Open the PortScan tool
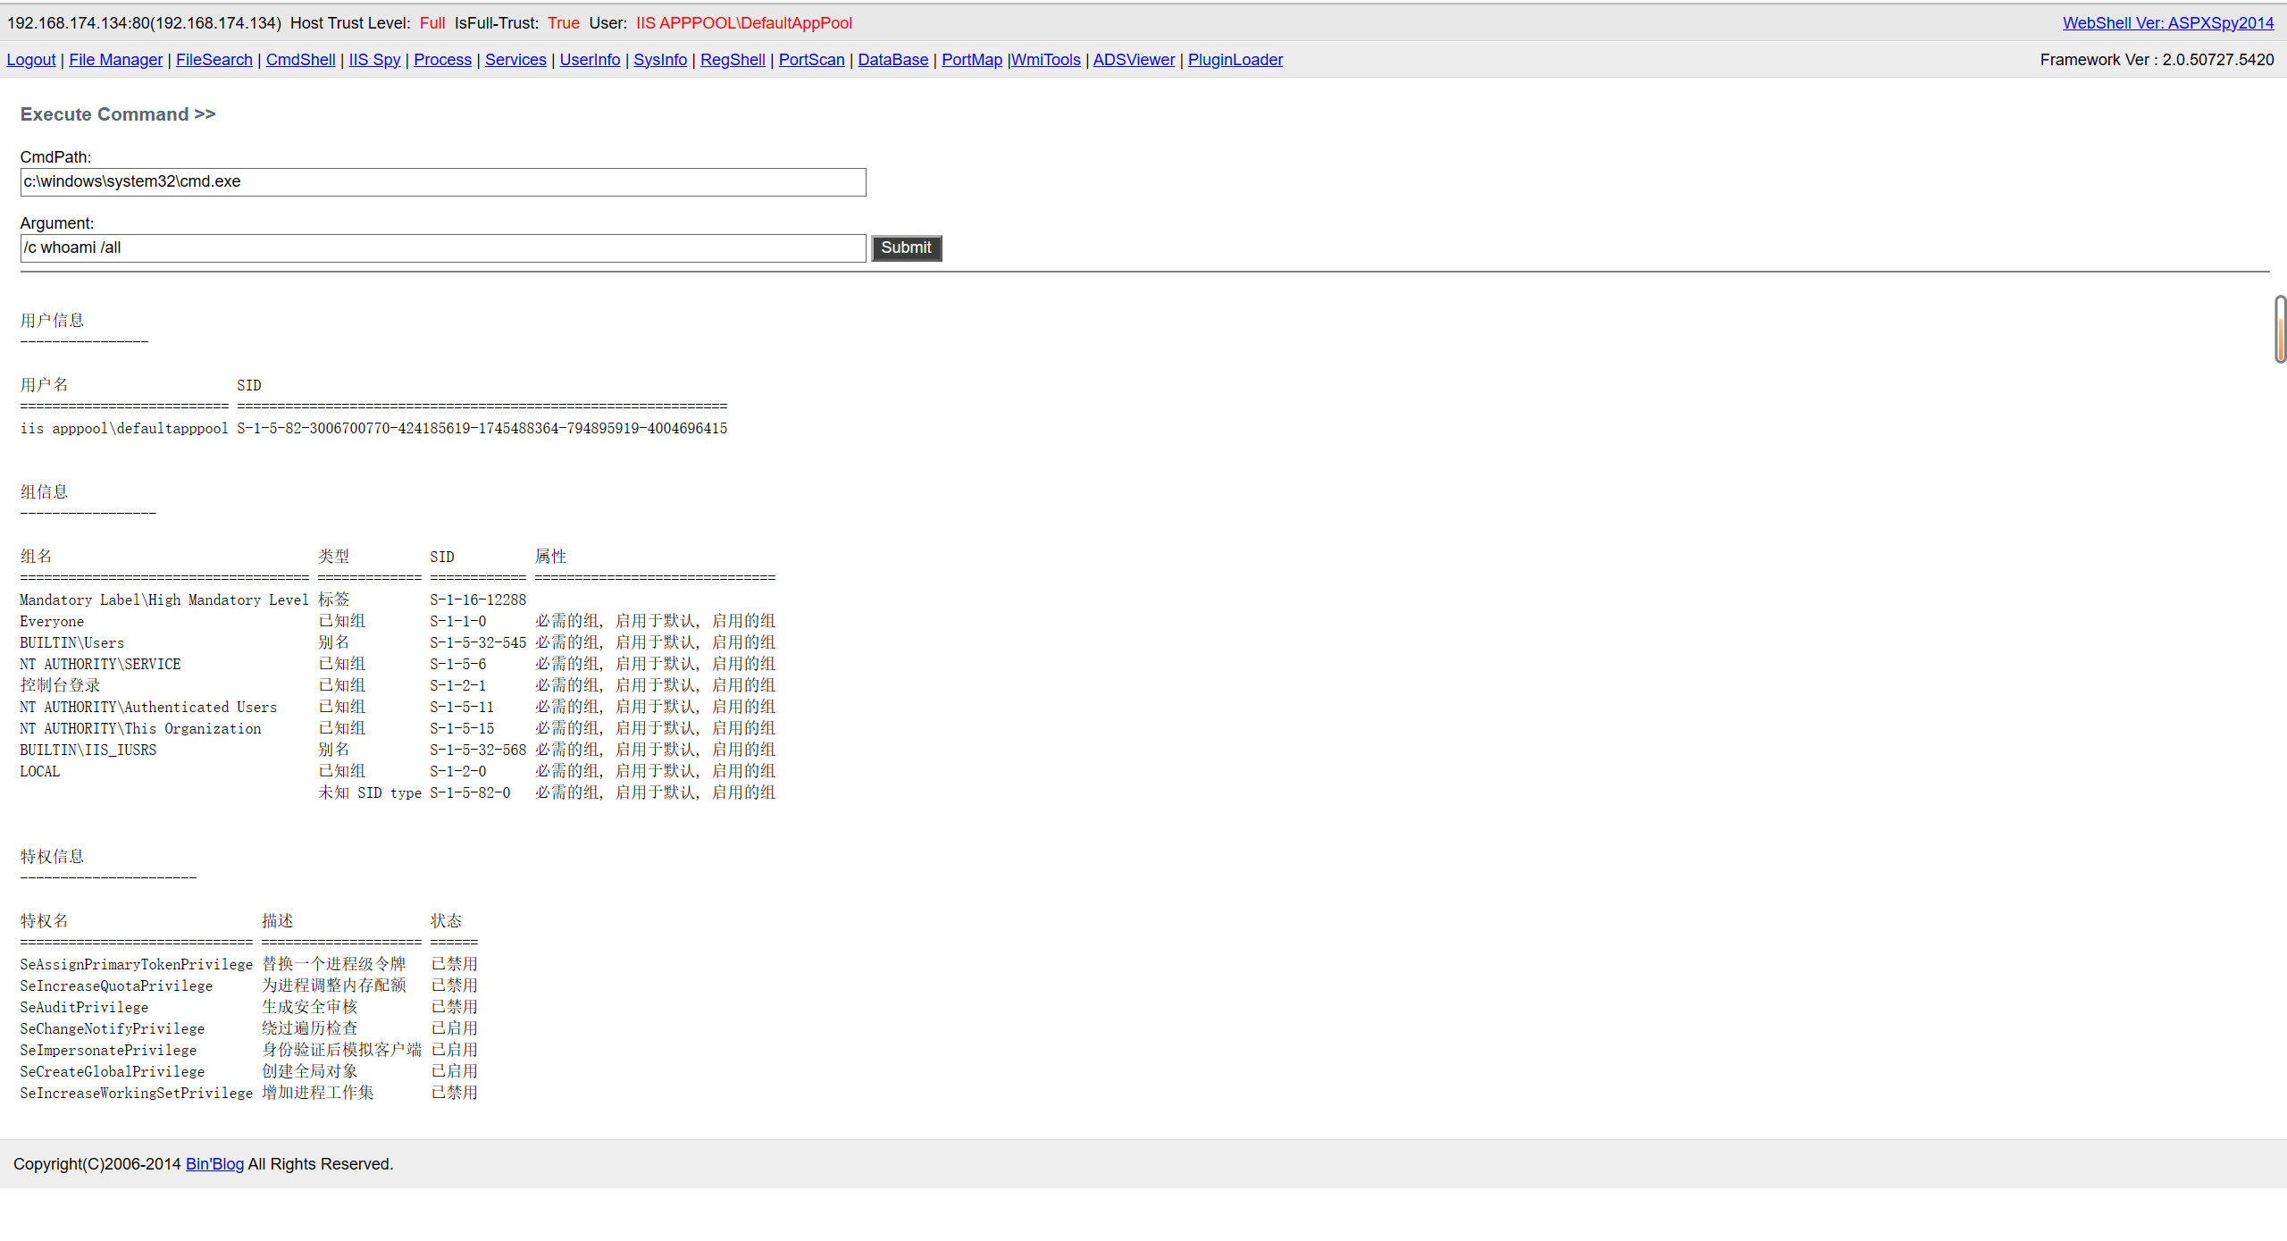2287x1241 pixels. click(811, 60)
